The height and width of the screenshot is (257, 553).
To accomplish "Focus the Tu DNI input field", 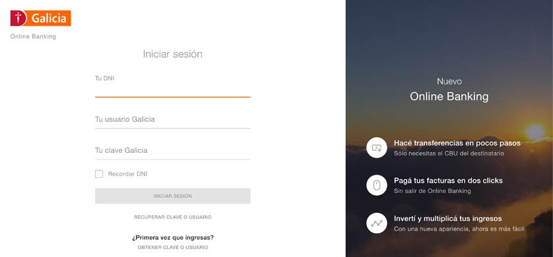I will pos(173,90).
